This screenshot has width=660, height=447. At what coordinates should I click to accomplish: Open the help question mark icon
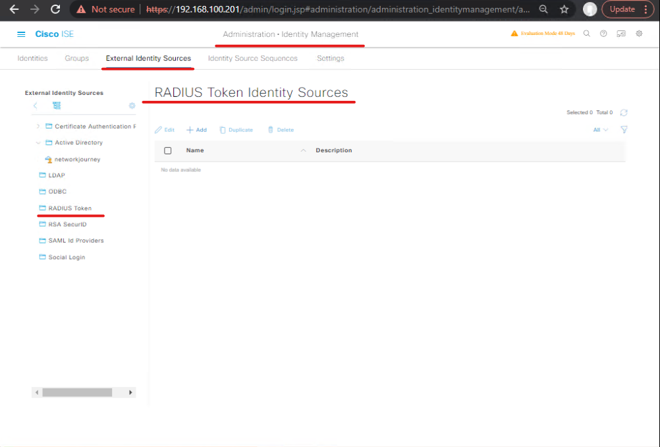(x=603, y=34)
